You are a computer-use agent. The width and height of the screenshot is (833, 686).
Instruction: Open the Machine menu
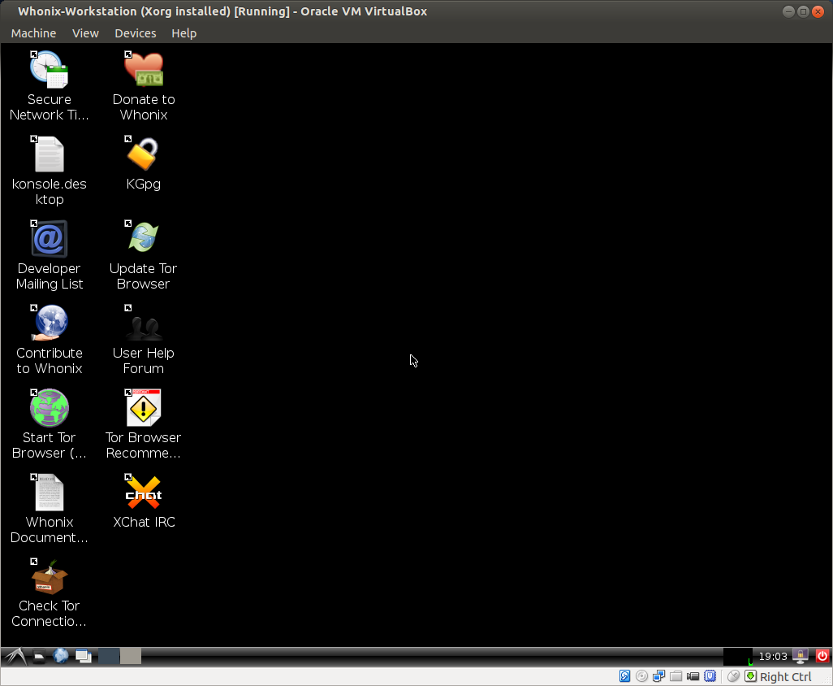(33, 33)
